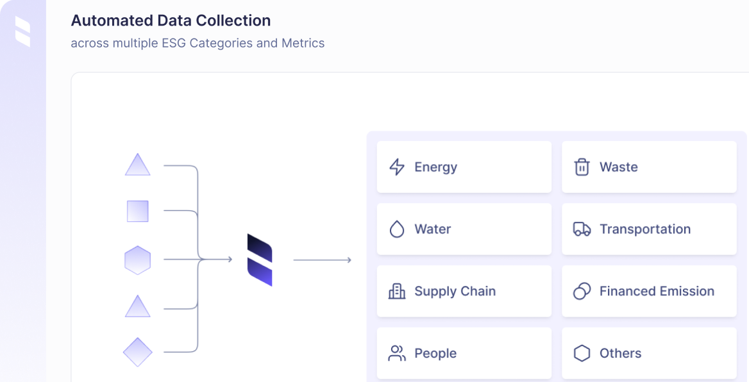
Task: Open the Supply Chain label
Action: (455, 292)
